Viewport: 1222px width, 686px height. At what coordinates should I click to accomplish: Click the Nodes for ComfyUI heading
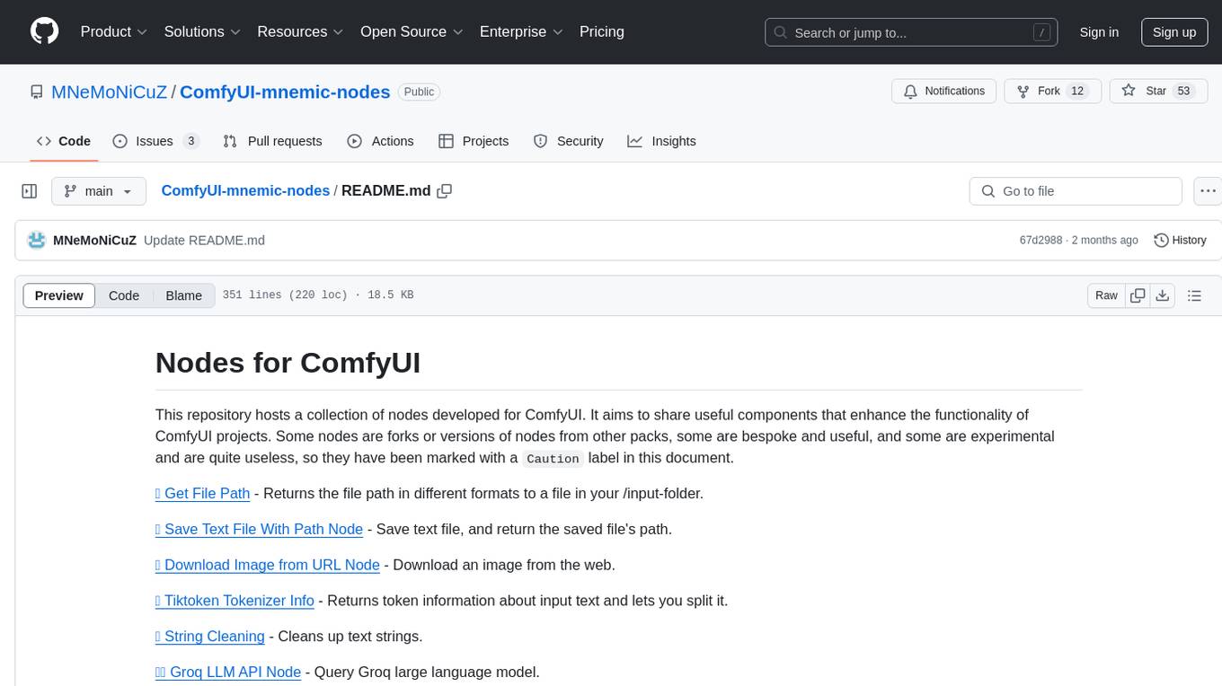tap(288, 362)
